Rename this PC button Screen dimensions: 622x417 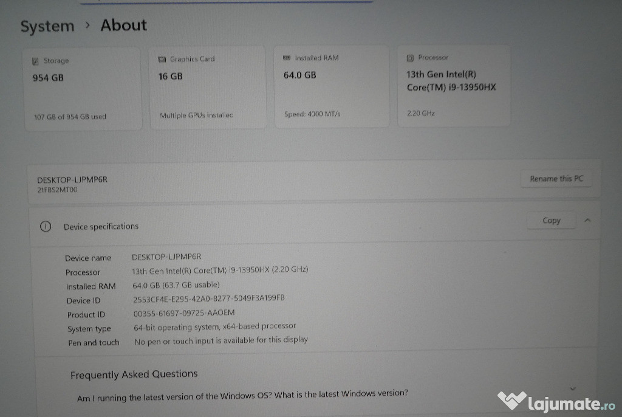(x=556, y=179)
